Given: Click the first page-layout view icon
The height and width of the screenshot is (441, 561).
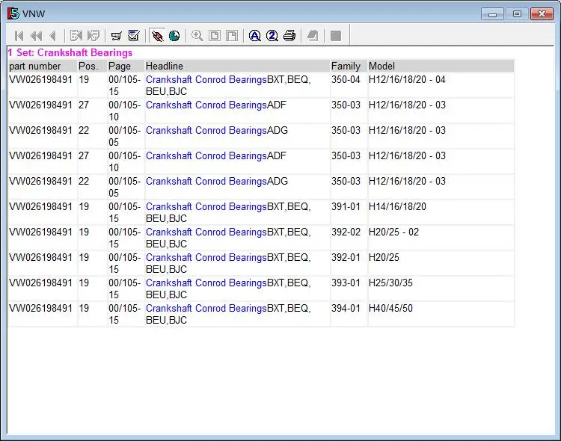Looking at the screenshot, I should pos(215,36).
